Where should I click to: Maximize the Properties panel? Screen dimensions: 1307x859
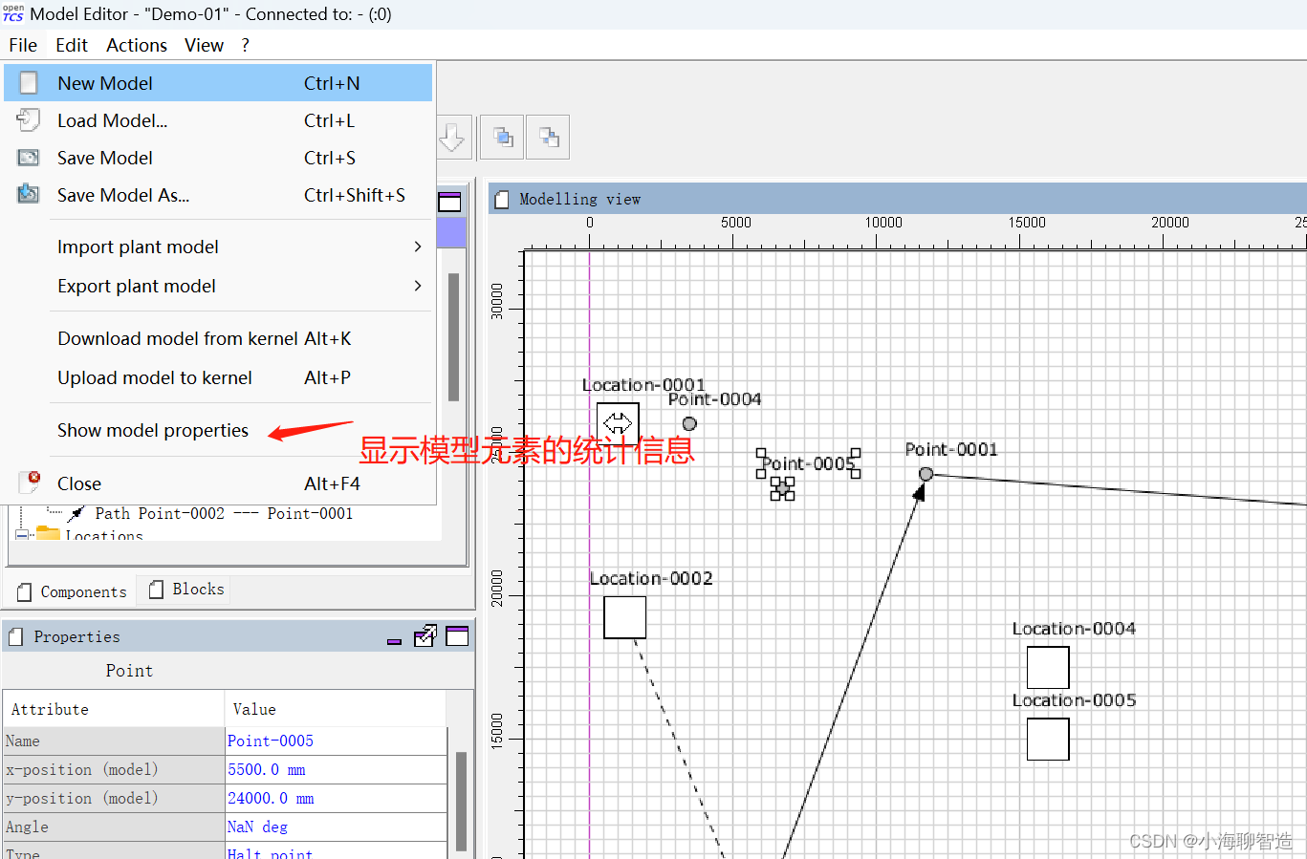[x=457, y=636]
